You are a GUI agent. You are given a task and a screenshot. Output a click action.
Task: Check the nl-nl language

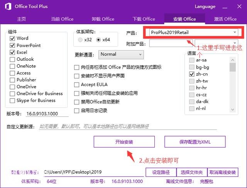tap(192, 108)
